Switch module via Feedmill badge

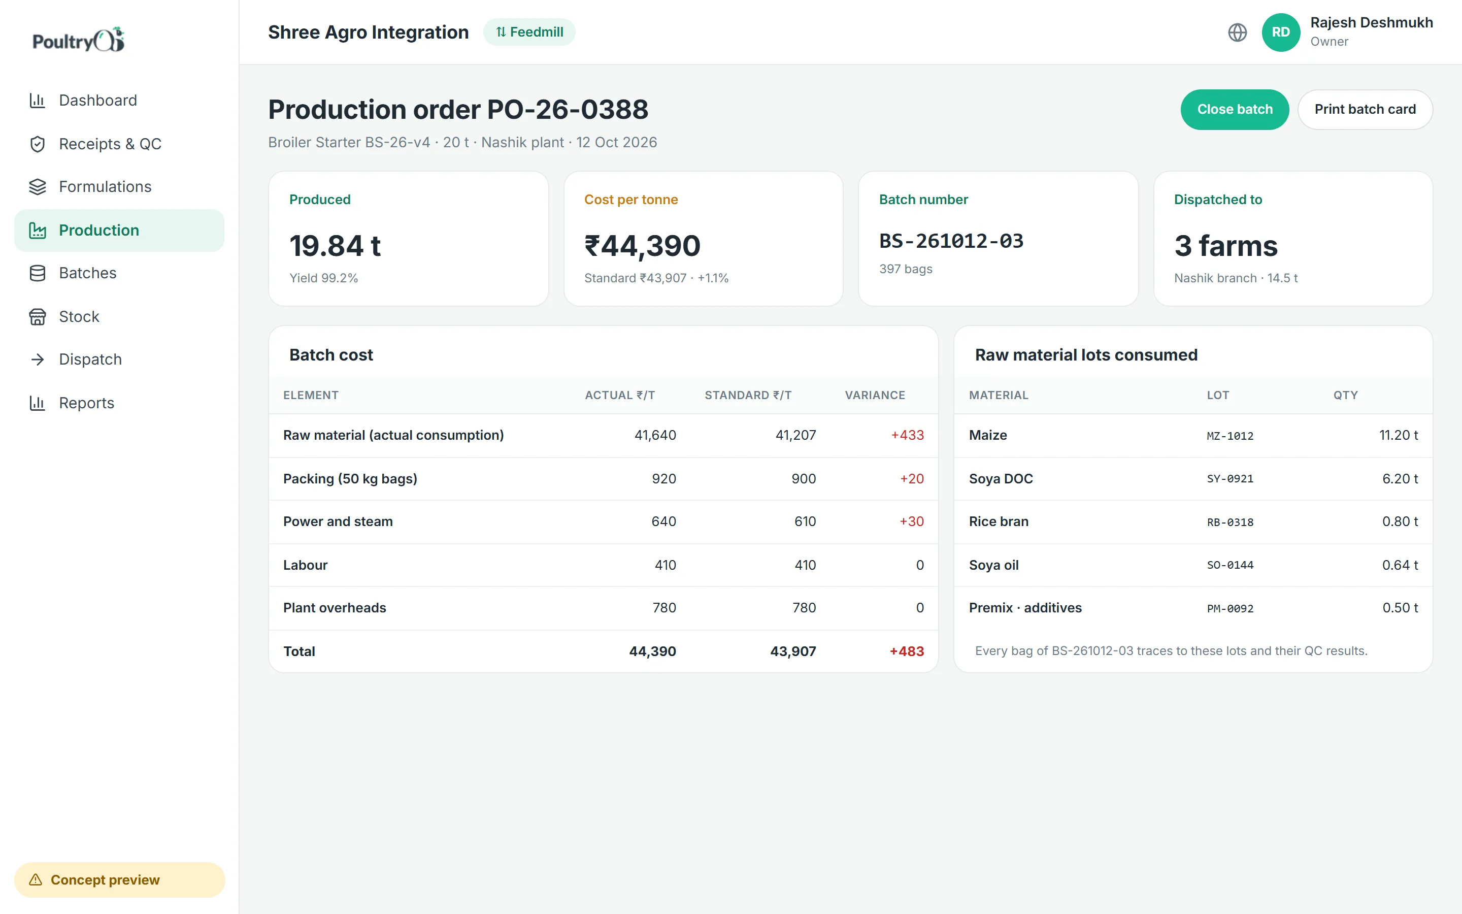[x=529, y=32]
